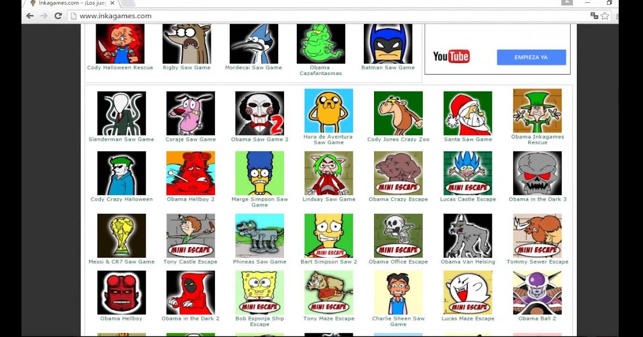Follow the 'Obama Hellboy 2' text link

(x=190, y=200)
